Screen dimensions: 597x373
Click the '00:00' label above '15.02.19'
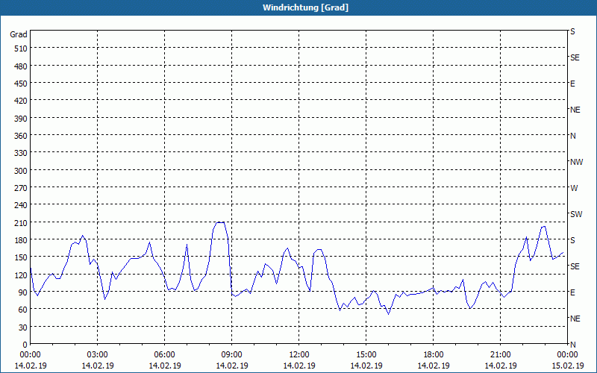coord(567,355)
